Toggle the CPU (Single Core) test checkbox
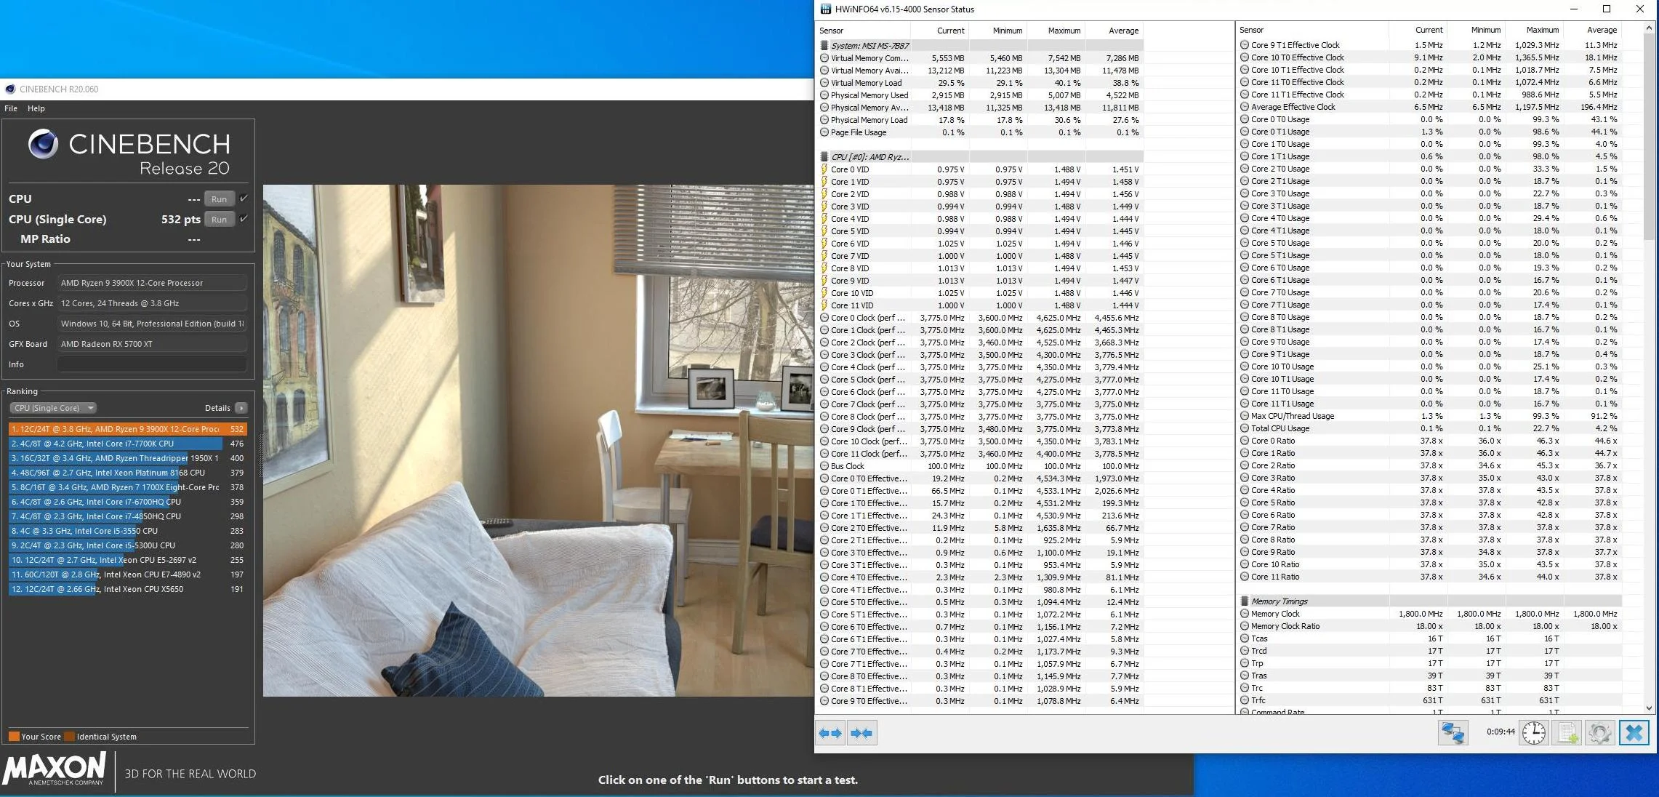 click(x=244, y=218)
